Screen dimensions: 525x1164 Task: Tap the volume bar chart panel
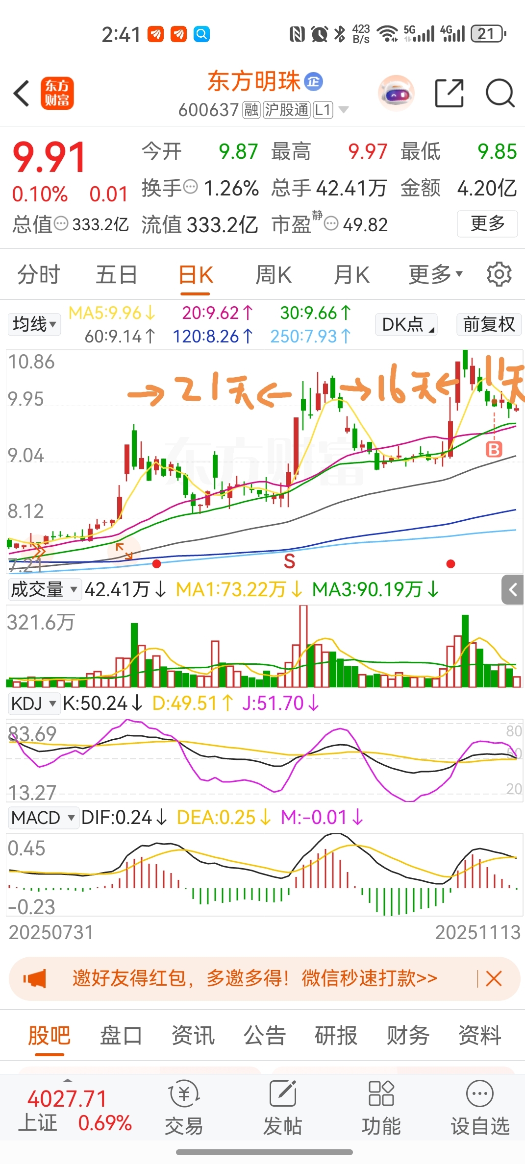(x=264, y=647)
